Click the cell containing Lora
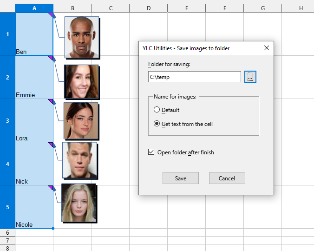Viewport: 314px width, 251px height. click(x=34, y=120)
